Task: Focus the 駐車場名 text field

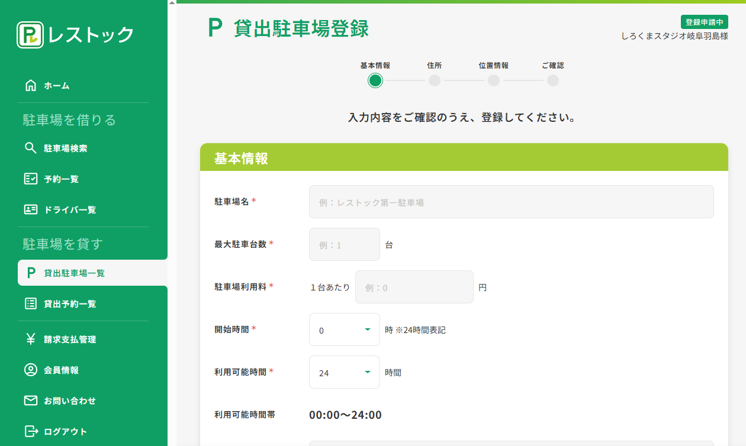Action: point(511,202)
